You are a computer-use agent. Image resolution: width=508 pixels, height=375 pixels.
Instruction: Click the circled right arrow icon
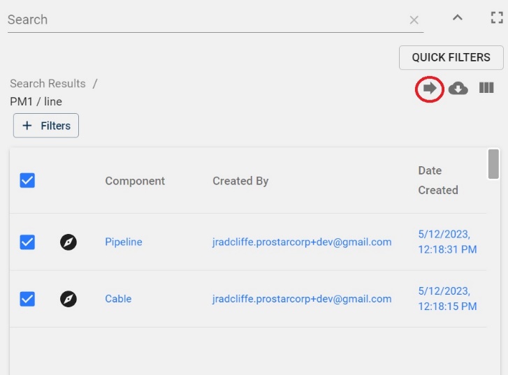click(x=430, y=88)
